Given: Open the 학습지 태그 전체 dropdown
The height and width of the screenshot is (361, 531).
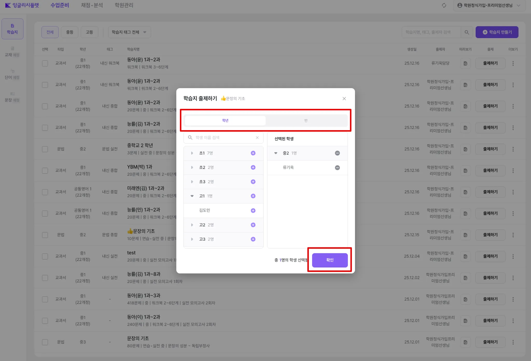Looking at the screenshot, I should (x=129, y=32).
